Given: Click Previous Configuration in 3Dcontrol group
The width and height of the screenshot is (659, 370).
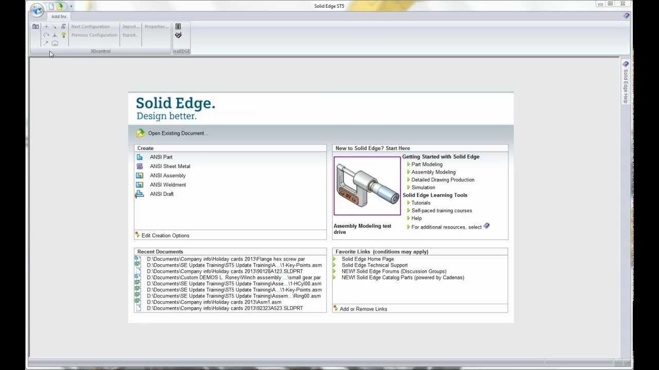Looking at the screenshot, I should pyautogui.click(x=94, y=35).
